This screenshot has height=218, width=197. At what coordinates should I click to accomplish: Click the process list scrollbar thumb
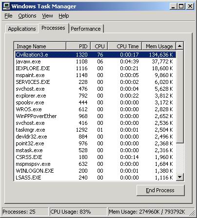pos(179,97)
